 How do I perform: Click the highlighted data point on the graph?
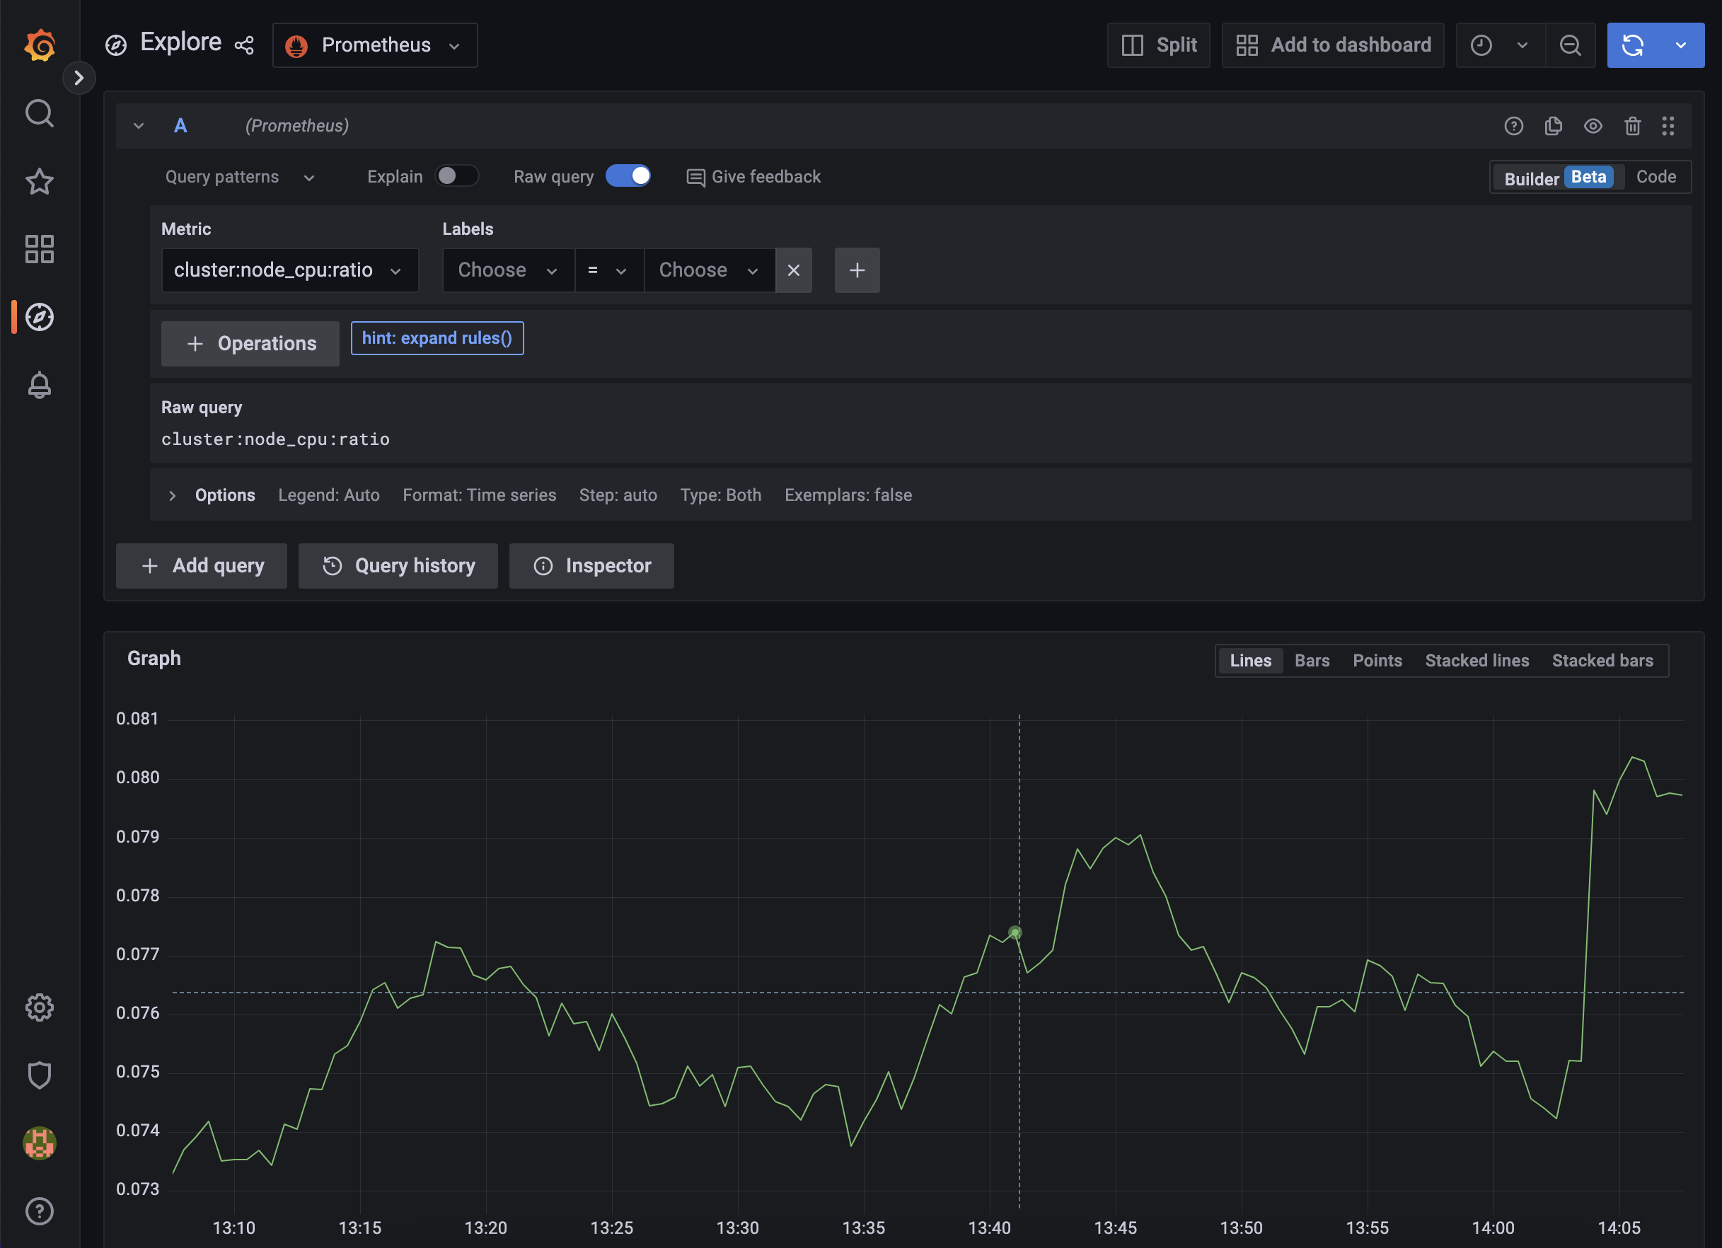[1015, 932]
